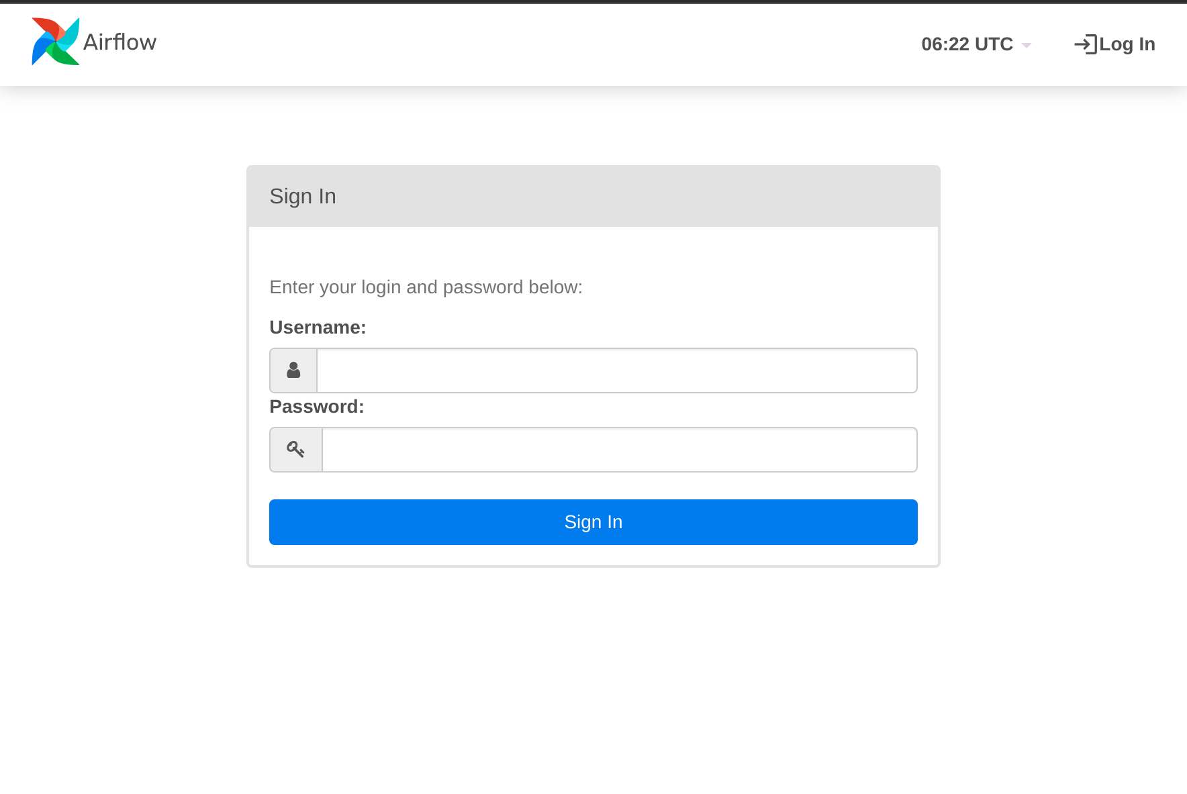The image size is (1187, 794).
Task: Focus the Password input field
Action: (619, 450)
